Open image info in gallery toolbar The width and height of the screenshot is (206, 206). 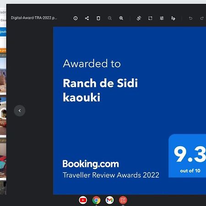point(76,18)
